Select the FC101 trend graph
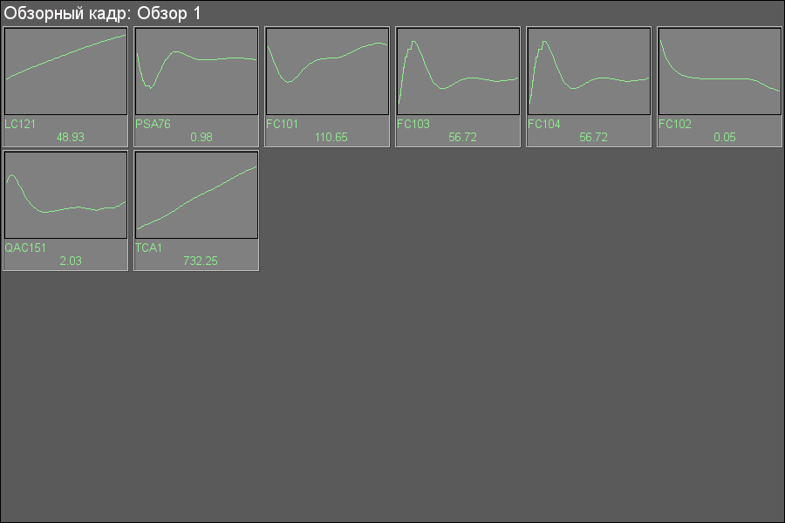The image size is (785, 523). pos(327,71)
